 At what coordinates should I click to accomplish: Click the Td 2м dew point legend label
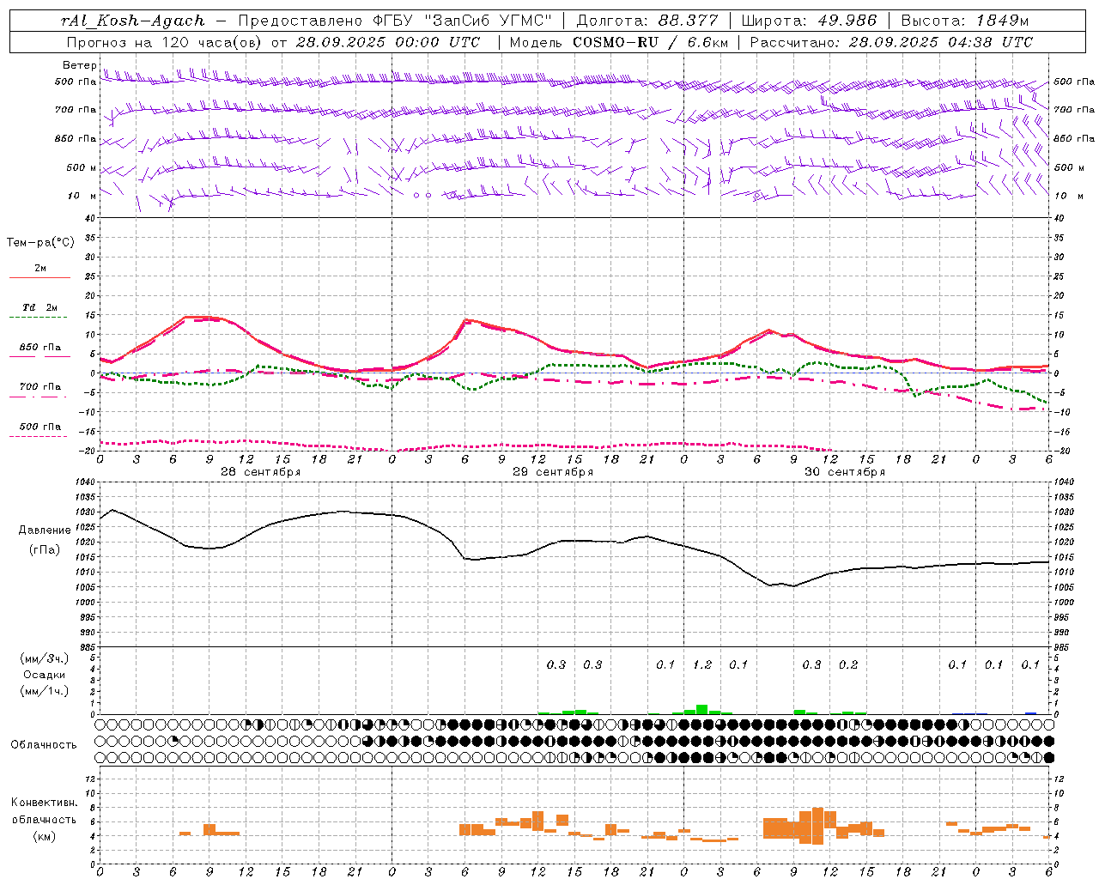(40, 307)
